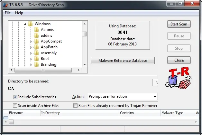Viewport: 202px width, 135px height.
Task: Click the addins folder icon
Action: [x=37, y=35]
